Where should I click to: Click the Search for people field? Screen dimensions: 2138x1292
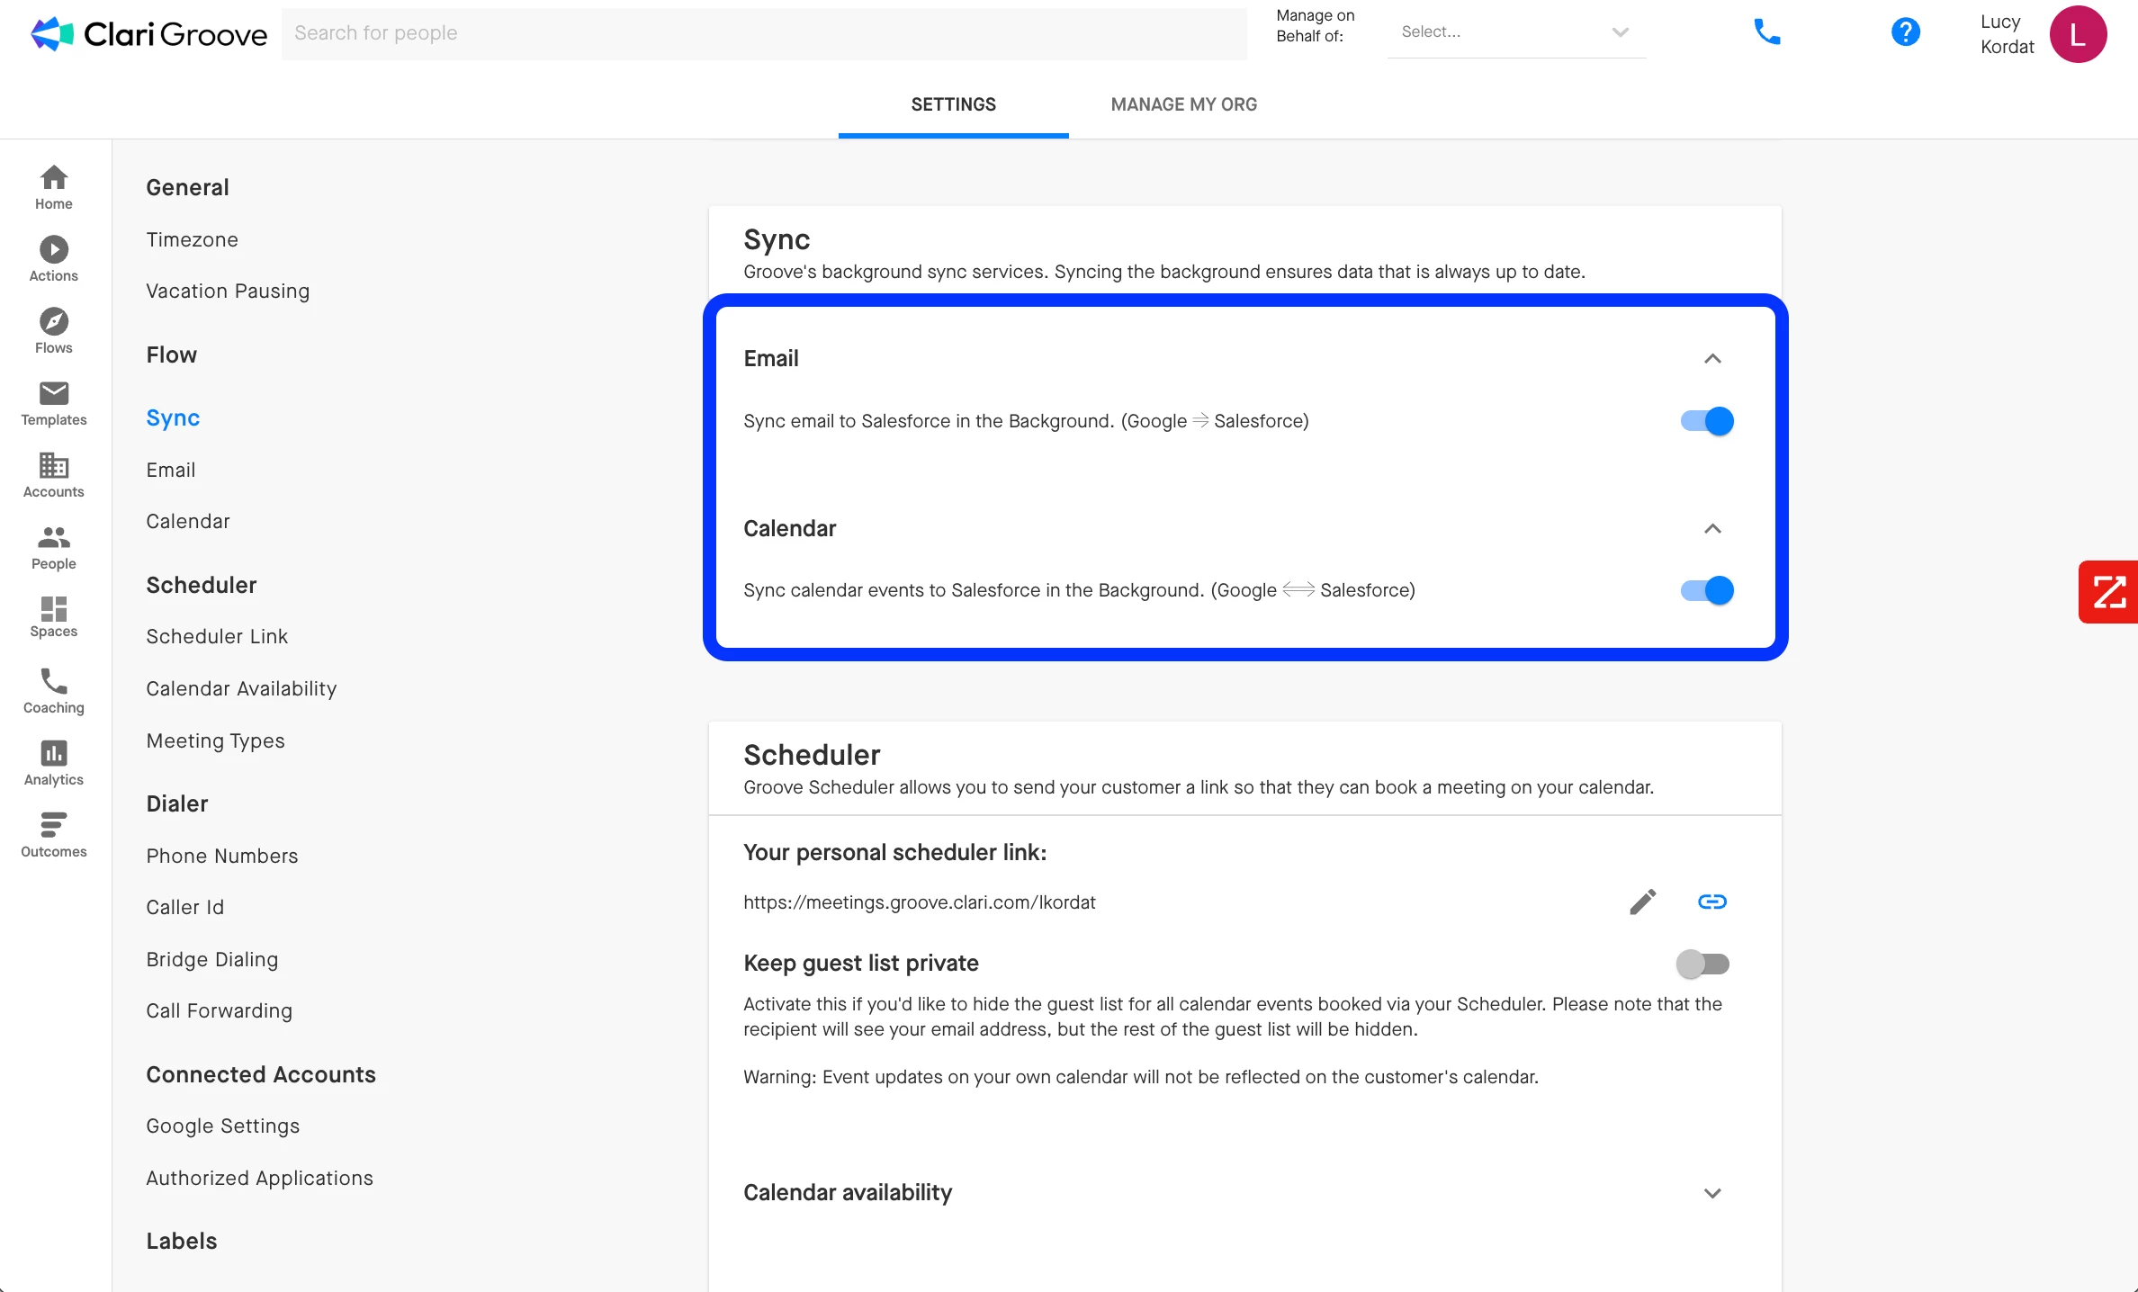[x=764, y=33]
